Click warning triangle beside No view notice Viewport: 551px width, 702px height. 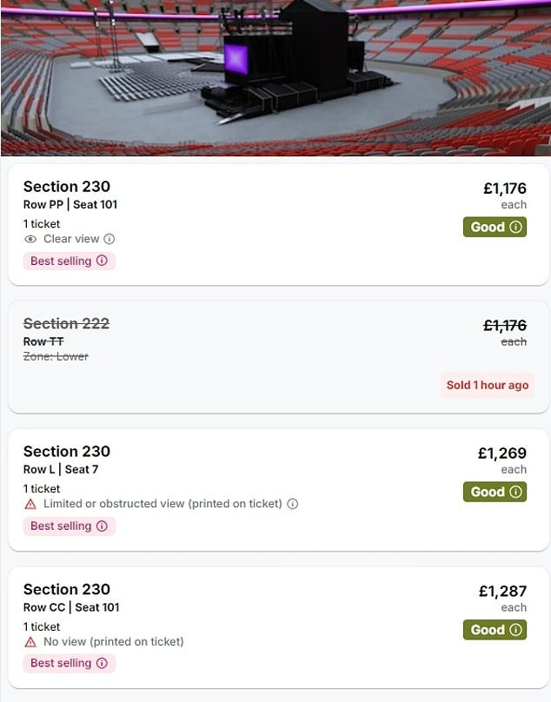[30, 642]
